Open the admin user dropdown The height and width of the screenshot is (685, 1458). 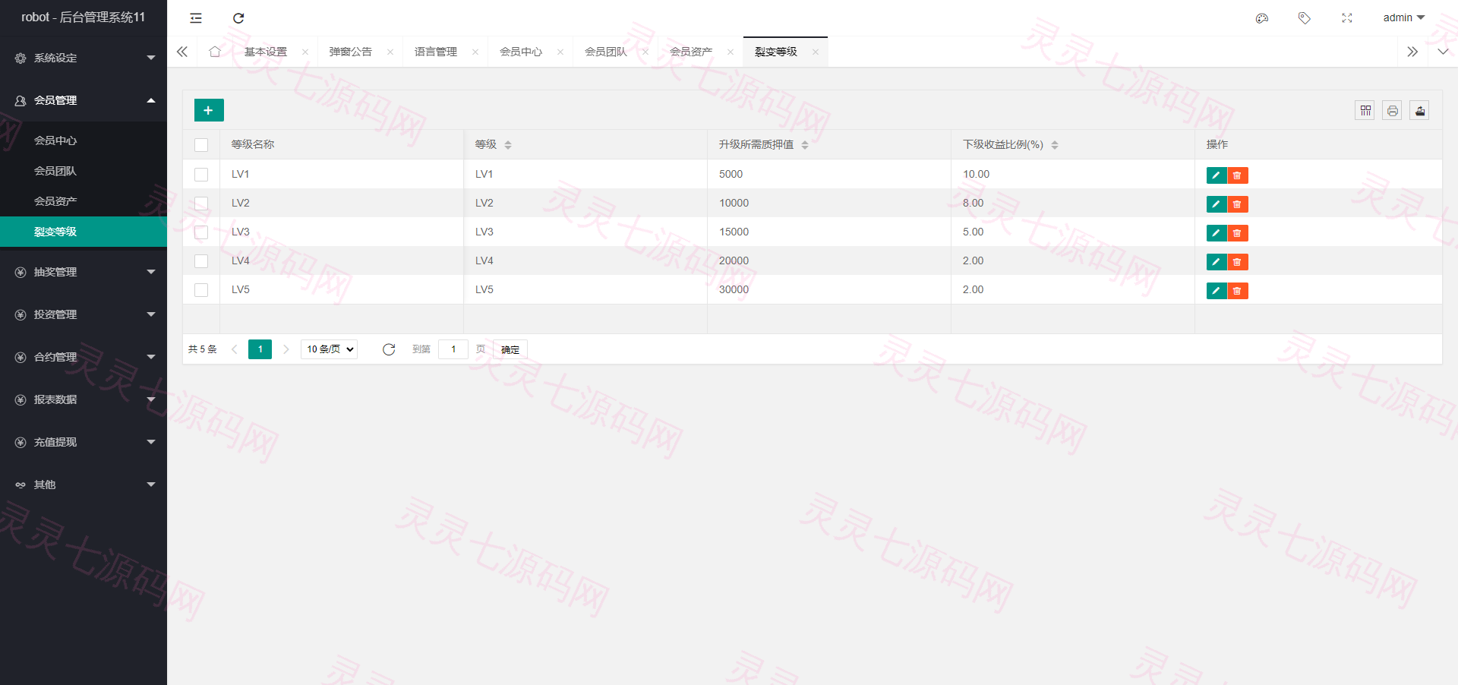click(1403, 18)
